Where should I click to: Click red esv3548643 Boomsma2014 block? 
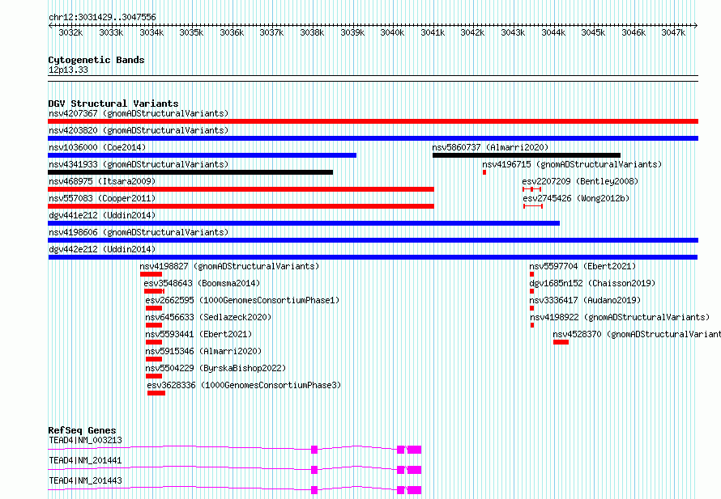click(x=154, y=291)
